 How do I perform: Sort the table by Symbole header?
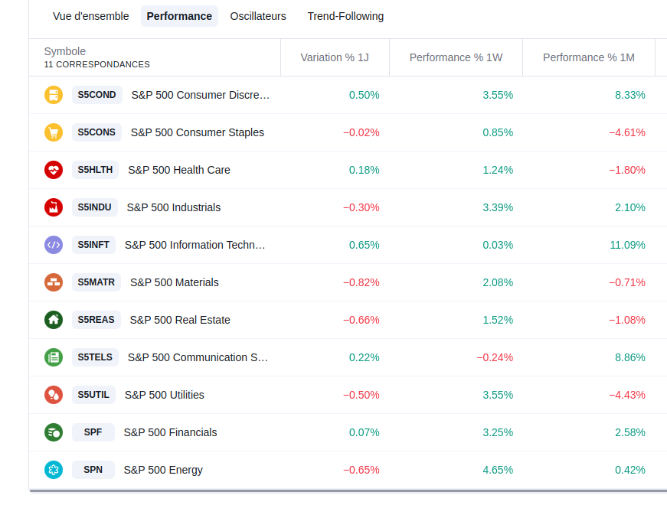pos(65,51)
